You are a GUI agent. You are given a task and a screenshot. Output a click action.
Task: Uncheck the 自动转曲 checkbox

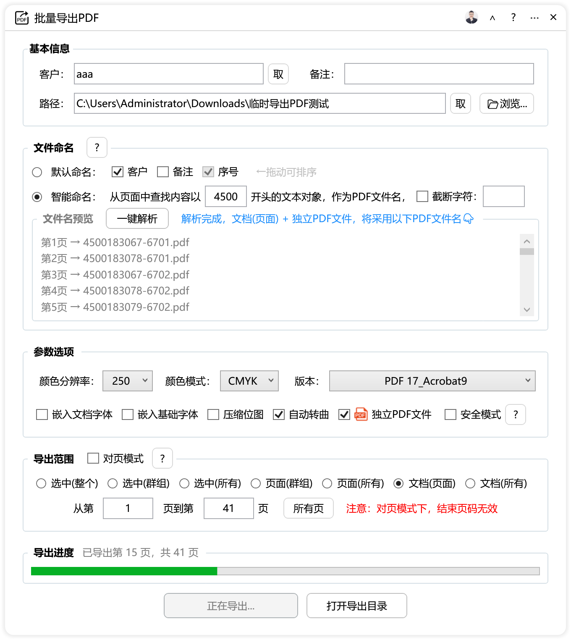coord(279,414)
